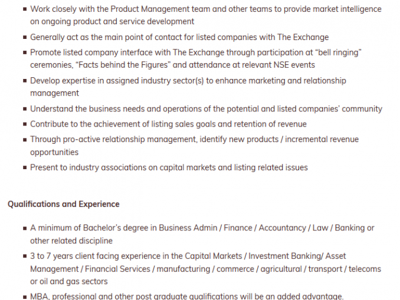Click bullet before A minimum of Bachelor's degree
This screenshot has height=300, width=400.
click(25, 228)
